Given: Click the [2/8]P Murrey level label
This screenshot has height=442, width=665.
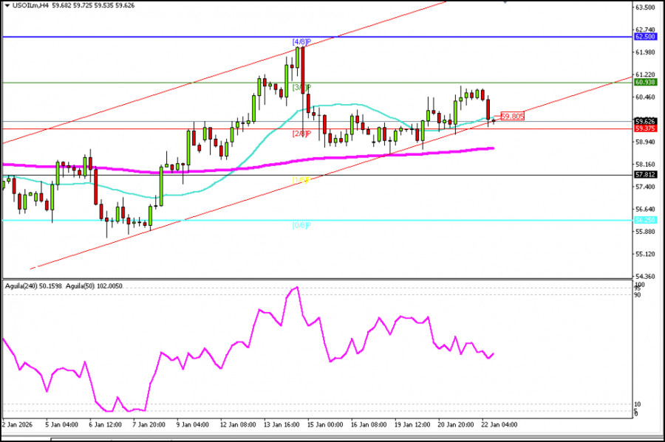Looking at the screenshot, I should tap(301, 134).
